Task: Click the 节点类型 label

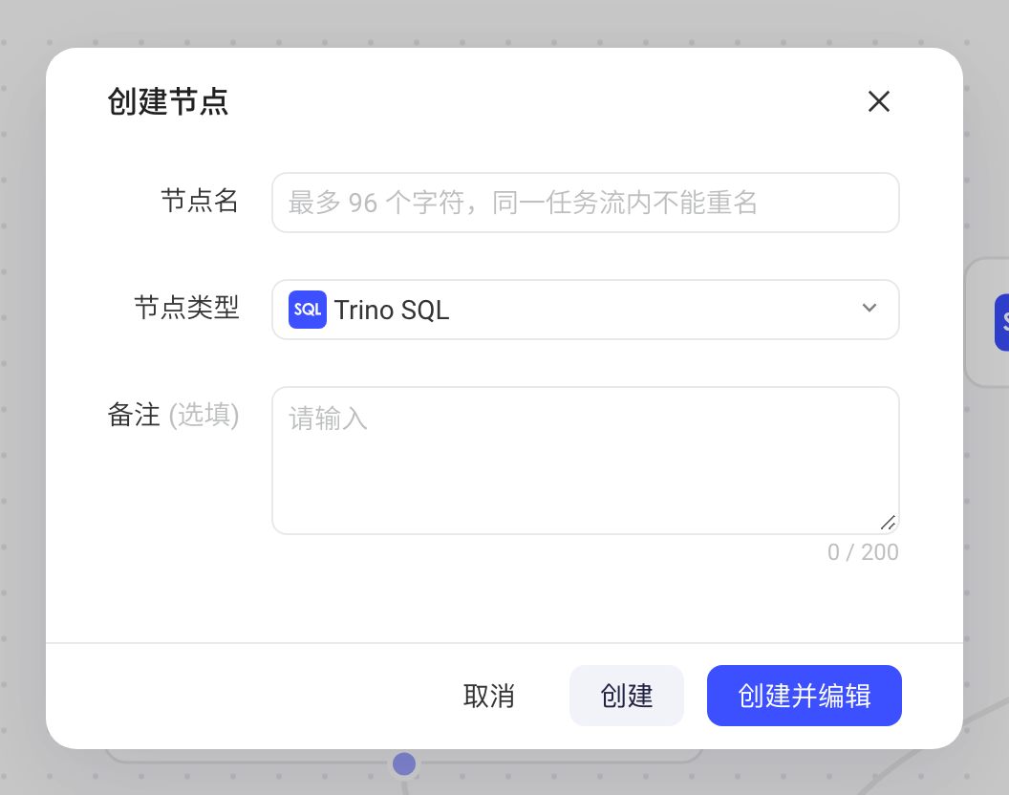Action: pyautogui.click(x=186, y=308)
